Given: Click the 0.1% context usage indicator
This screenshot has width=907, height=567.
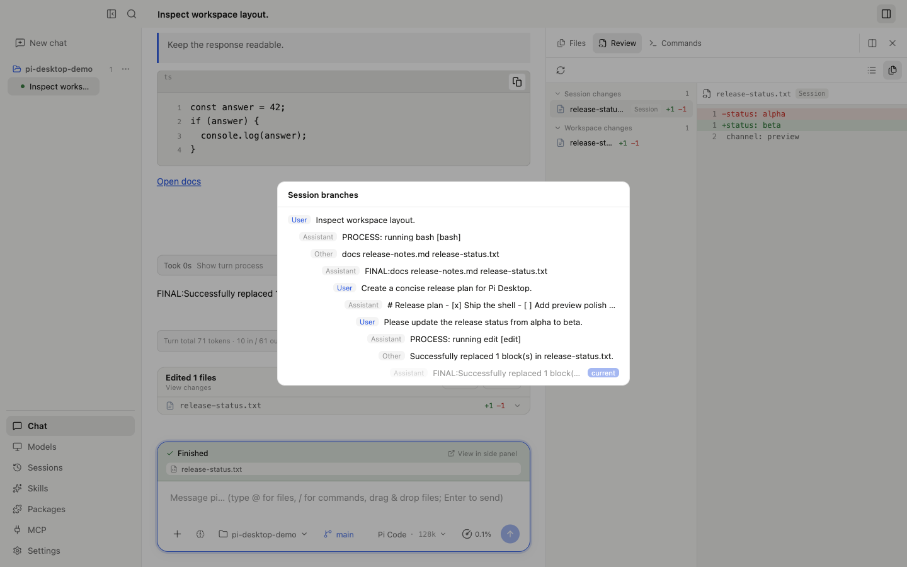Looking at the screenshot, I should 477,534.
